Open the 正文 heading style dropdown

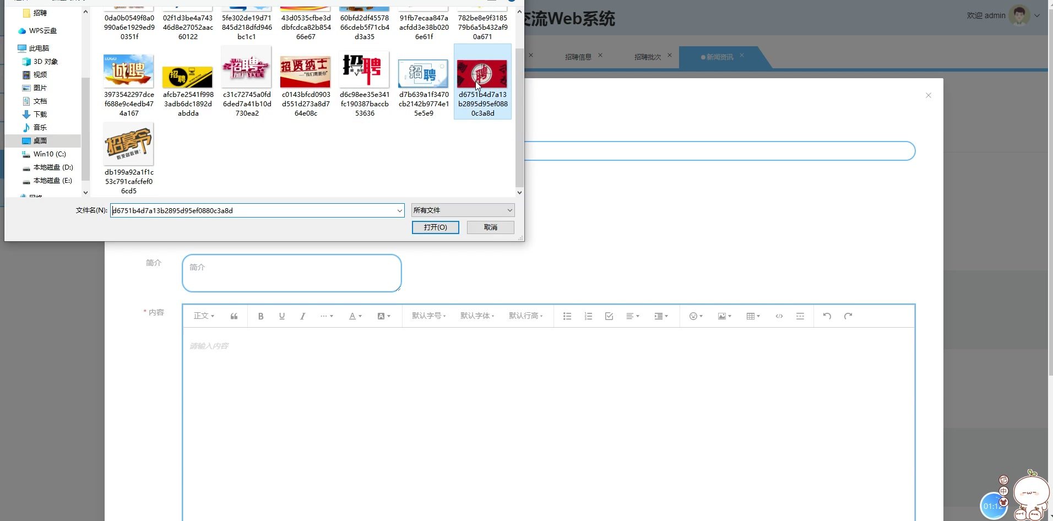point(204,316)
